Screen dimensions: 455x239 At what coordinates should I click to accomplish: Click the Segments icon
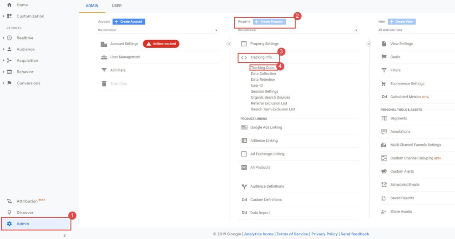(x=384, y=118)
